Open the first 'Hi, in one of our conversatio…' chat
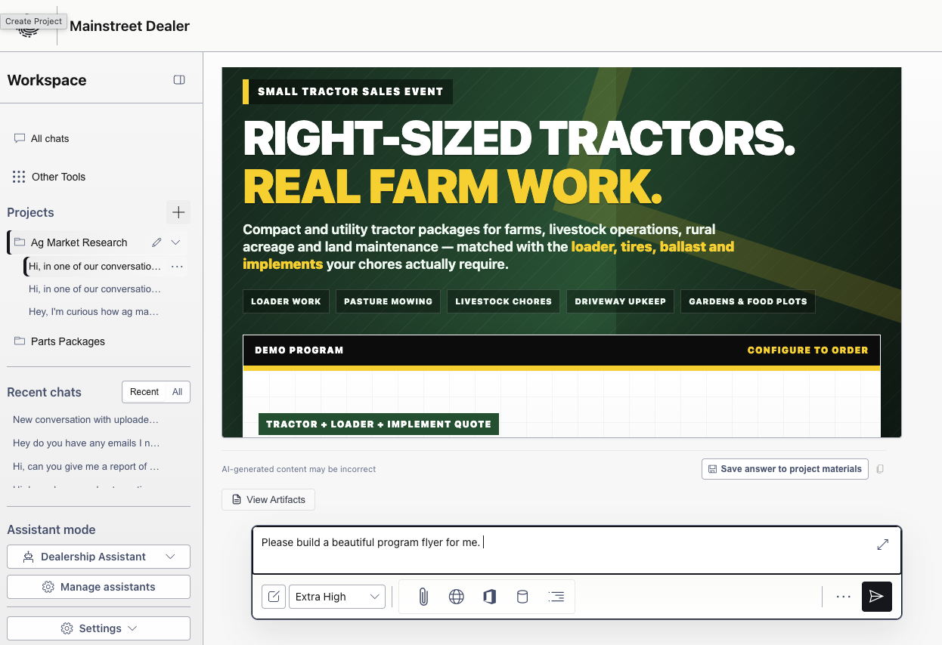 pyautogui.click(x=95, y=267)
